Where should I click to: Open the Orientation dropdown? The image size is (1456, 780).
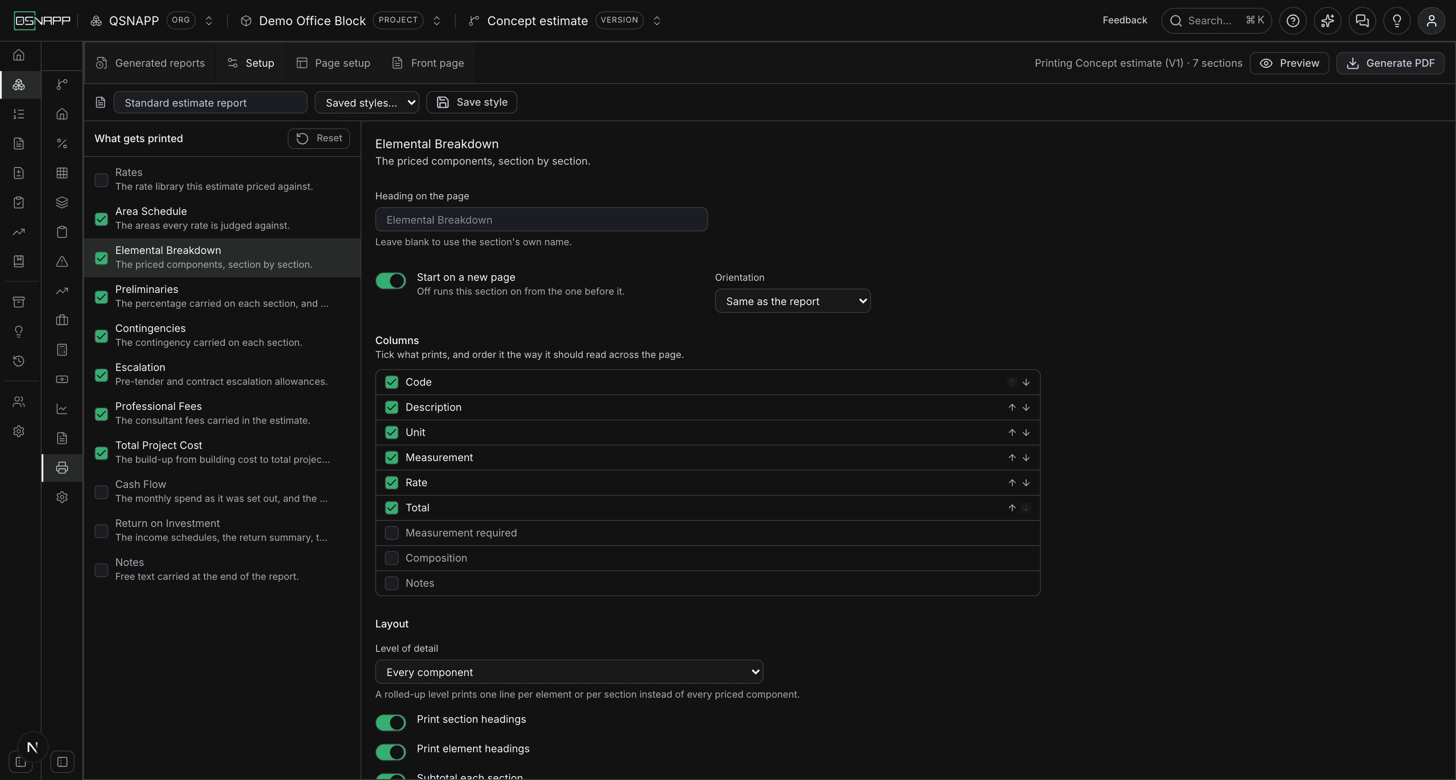pyautogui.click(x=793, y=301)
